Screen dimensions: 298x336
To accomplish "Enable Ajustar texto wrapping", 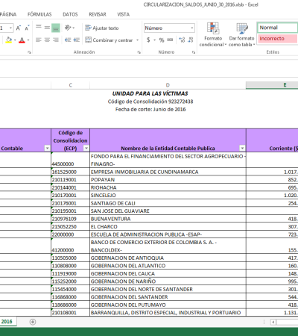I will point(102,28).
